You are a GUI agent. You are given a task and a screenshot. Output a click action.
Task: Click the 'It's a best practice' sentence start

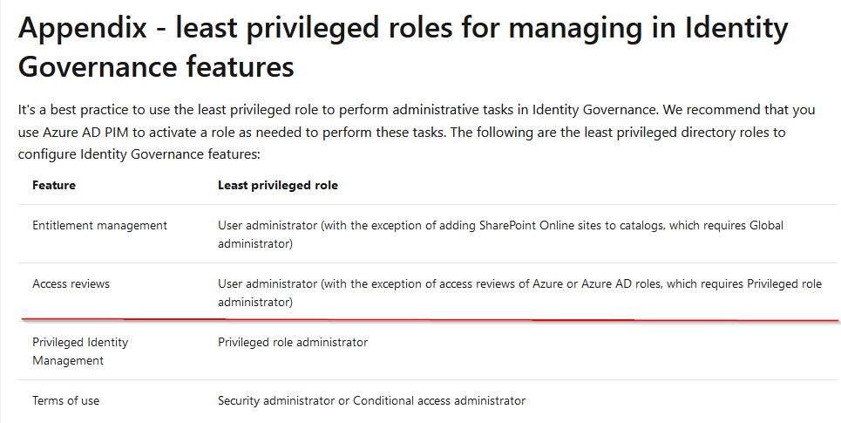73,110
